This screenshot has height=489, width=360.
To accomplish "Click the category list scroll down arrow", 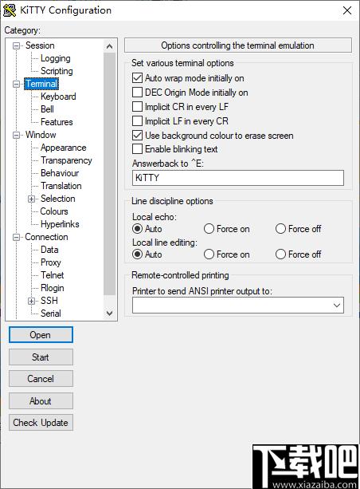I will click(x=110, y=313).
